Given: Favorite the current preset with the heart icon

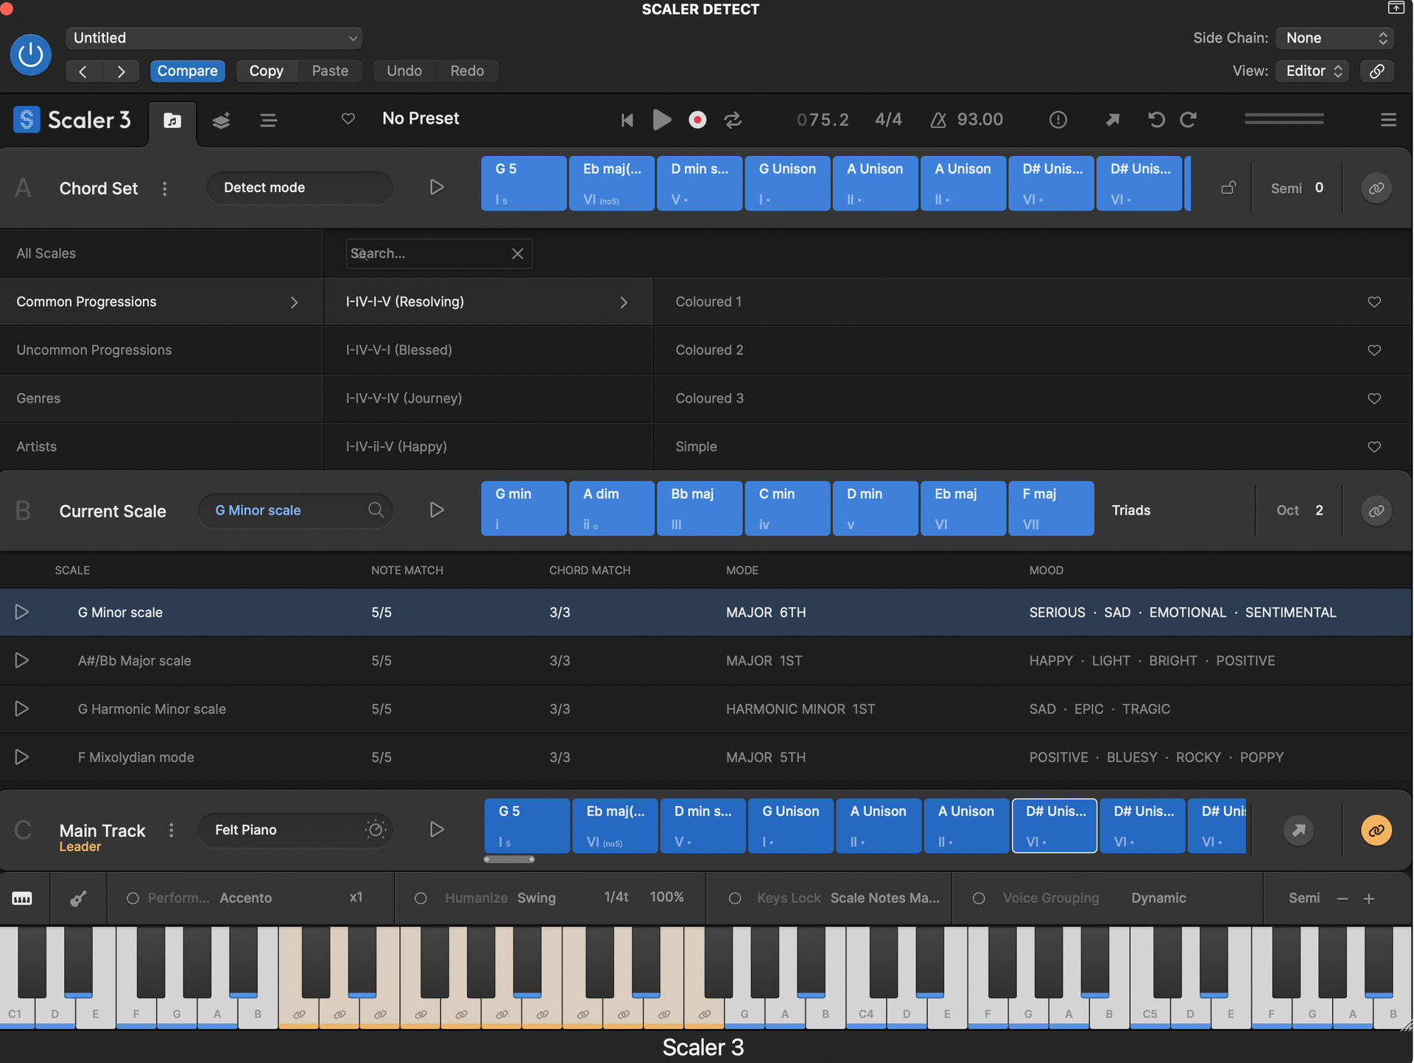Looking at the screenshot, I should 348,119.
